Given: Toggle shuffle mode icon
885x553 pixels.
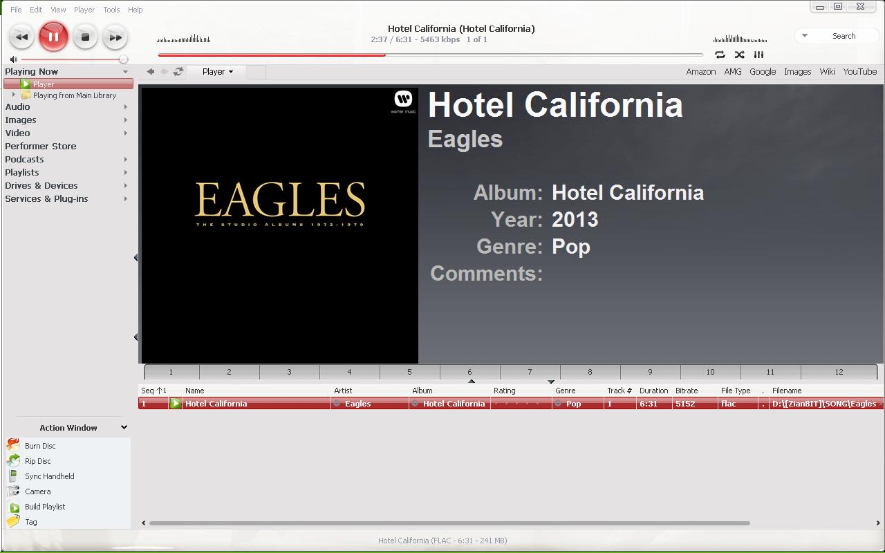Looking at the screenshot, I should [739, 55].
